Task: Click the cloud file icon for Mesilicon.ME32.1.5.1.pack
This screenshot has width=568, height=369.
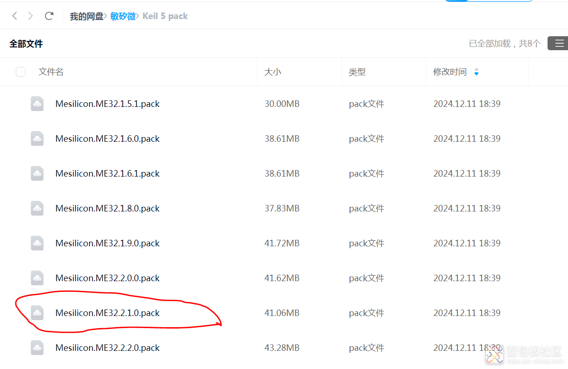Action: click(37, 104)
